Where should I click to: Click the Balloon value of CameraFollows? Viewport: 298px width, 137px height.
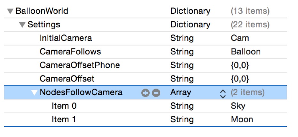point(246,52)
